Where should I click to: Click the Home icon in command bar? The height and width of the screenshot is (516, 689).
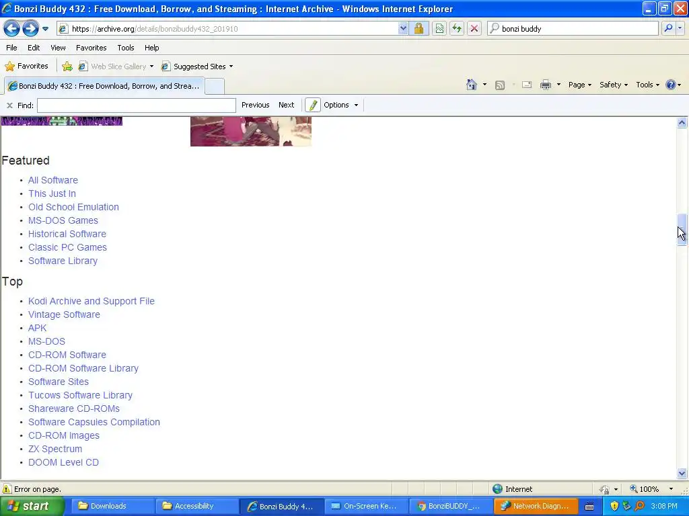pyautogui.click(x=472, y=85)
